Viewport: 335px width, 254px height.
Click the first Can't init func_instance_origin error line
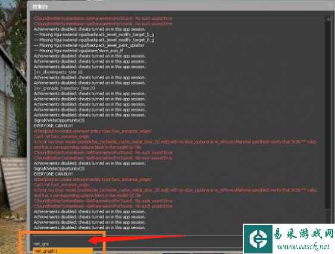pyautogui.click(x=61, y=136)
